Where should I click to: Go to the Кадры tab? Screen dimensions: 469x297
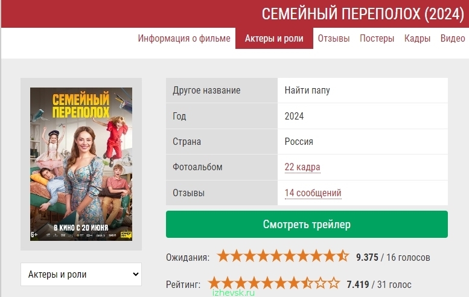pos(417,38)
